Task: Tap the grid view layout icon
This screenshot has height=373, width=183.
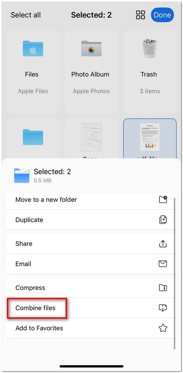Action: (140, 15)
